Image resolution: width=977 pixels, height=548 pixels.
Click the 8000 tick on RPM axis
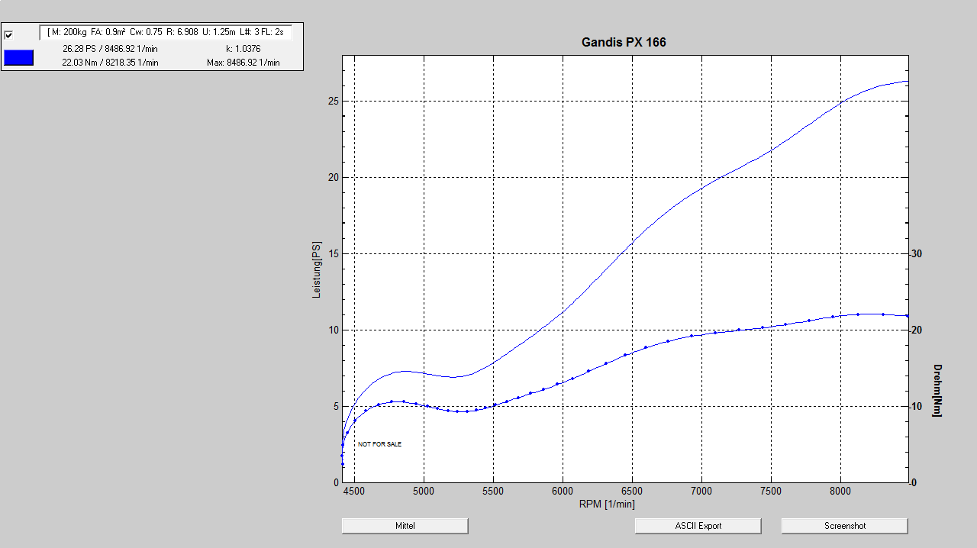point(840,492)
